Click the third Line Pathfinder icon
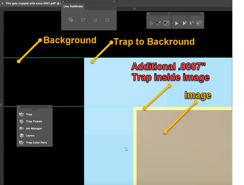The height and width of the screenshot is (185, 244). point(95,20)
